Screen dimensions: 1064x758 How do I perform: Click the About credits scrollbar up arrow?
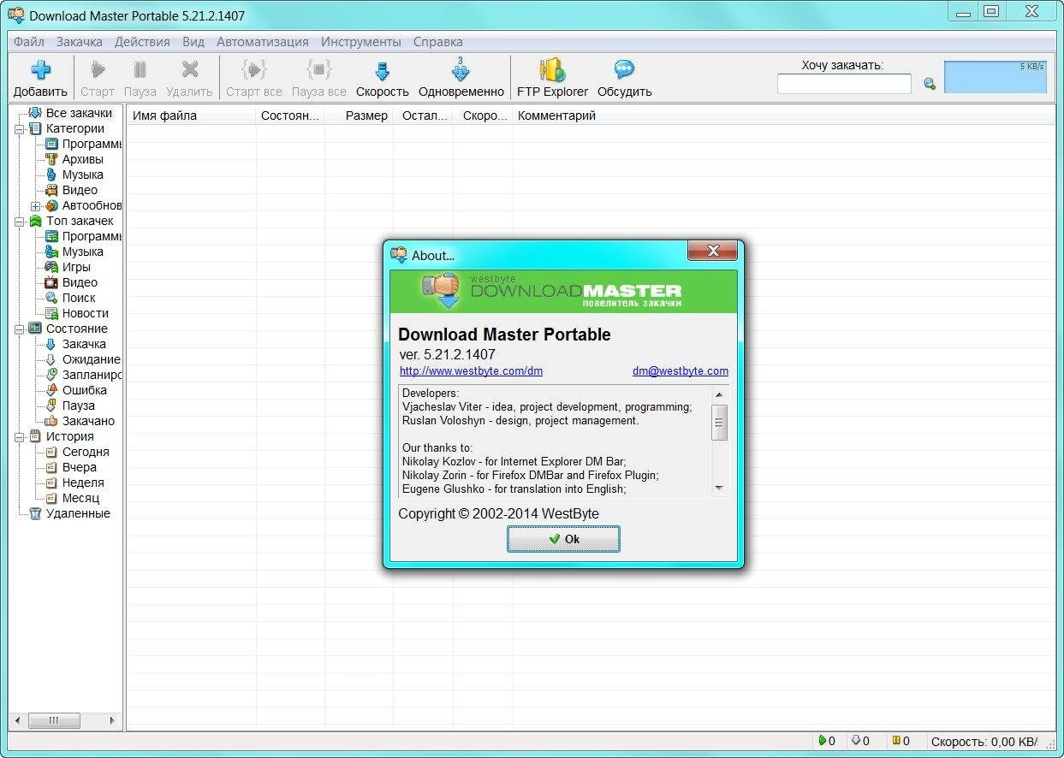pyautogui.click(x=719, y=394)
